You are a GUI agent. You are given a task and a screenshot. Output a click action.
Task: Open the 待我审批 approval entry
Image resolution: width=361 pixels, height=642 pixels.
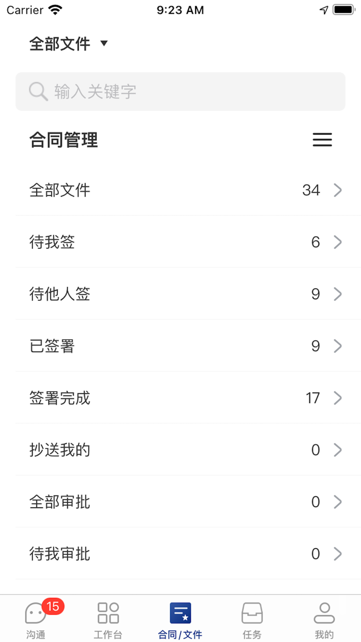click(180, 553)
